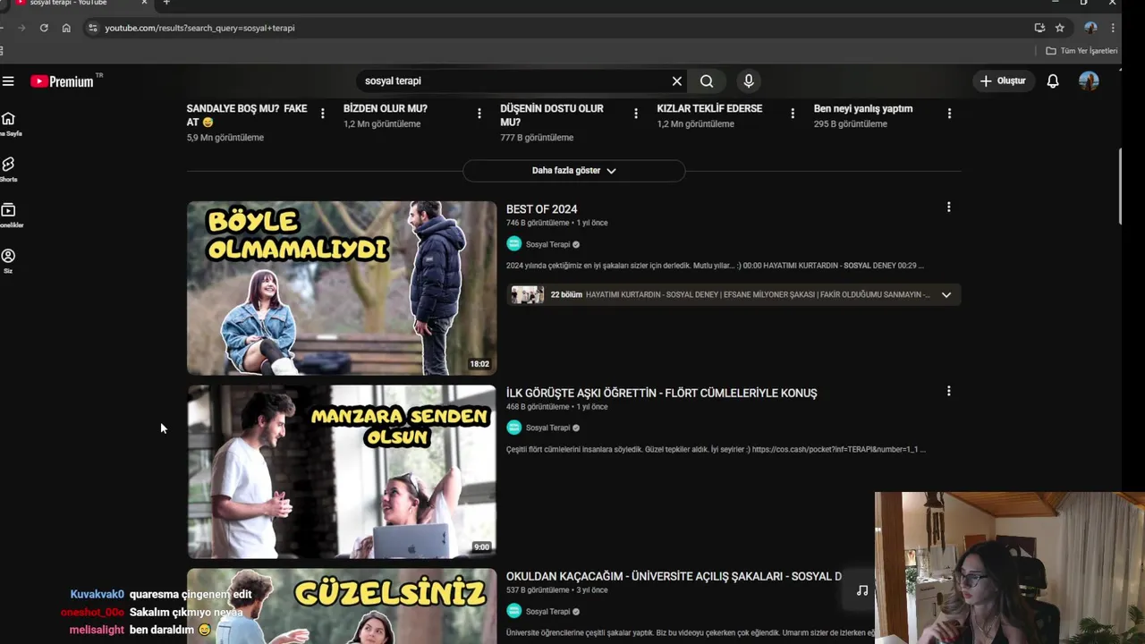
Task: Play the MANZARA SENDEN OLSUN thumbnail
Action: click(x=342, y=471)
